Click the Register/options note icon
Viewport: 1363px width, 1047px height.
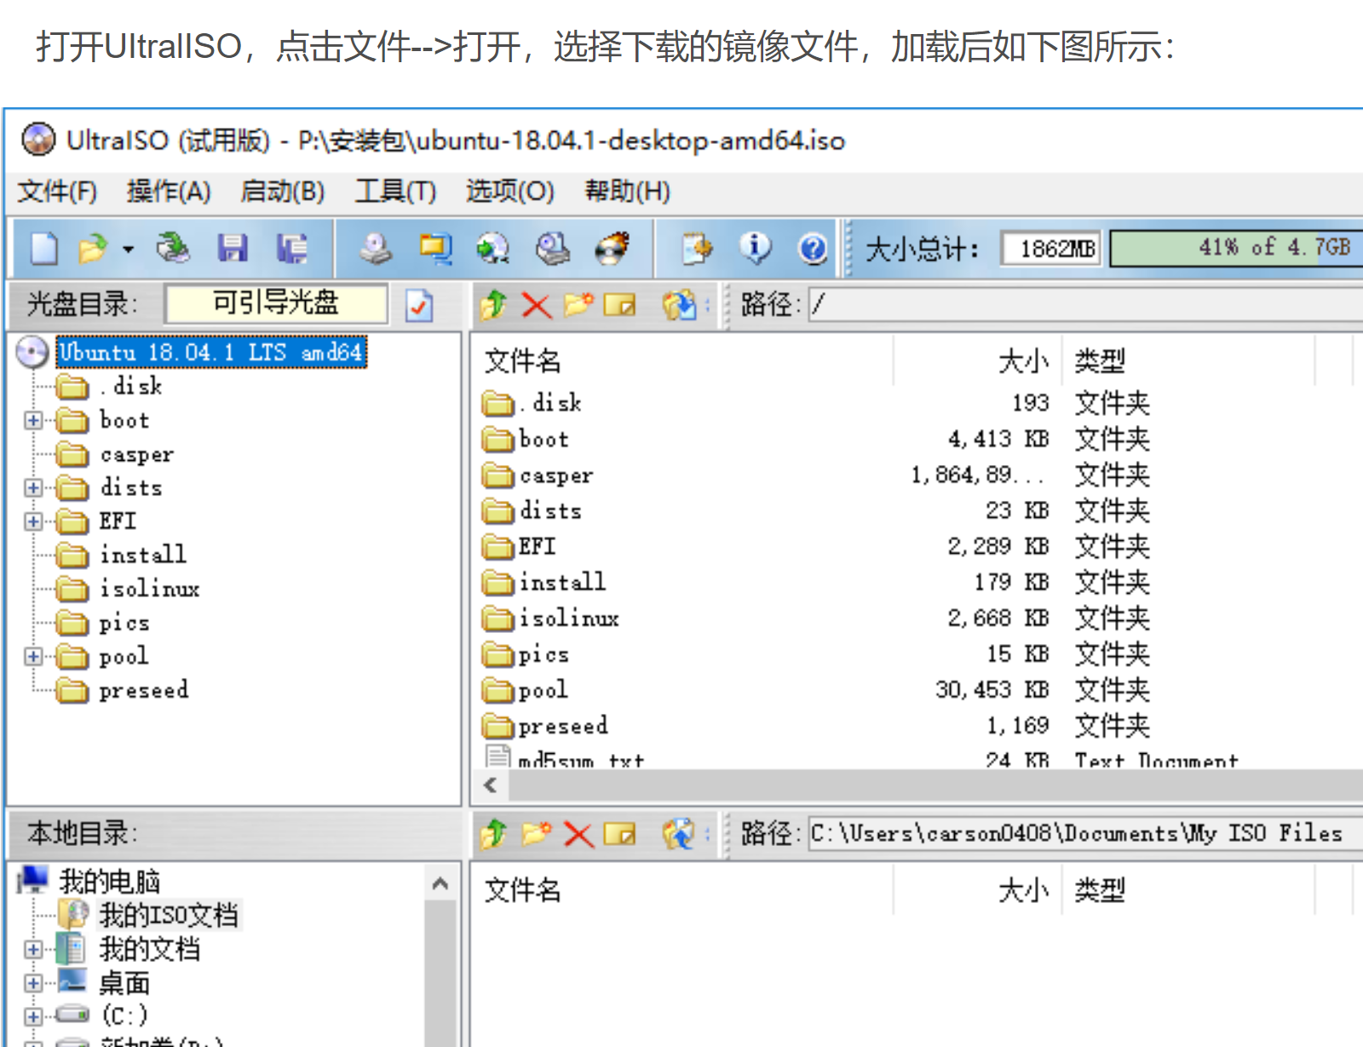click(x=697, y=248)
